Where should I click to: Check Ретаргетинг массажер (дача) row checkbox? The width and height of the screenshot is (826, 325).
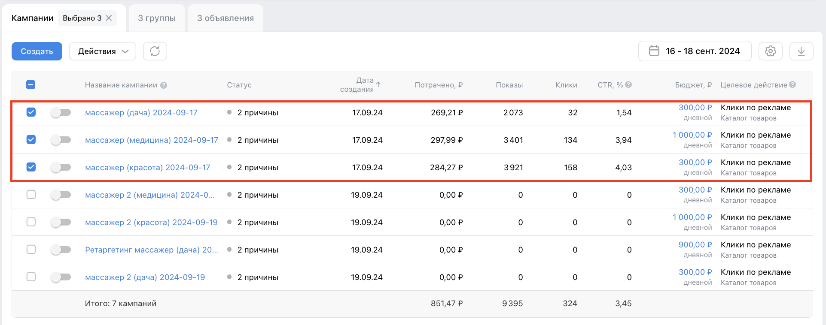coord(31,250)
